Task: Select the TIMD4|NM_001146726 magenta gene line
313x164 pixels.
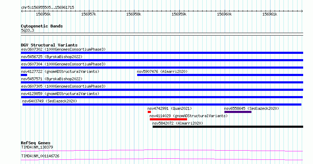Action: (162, 159)
